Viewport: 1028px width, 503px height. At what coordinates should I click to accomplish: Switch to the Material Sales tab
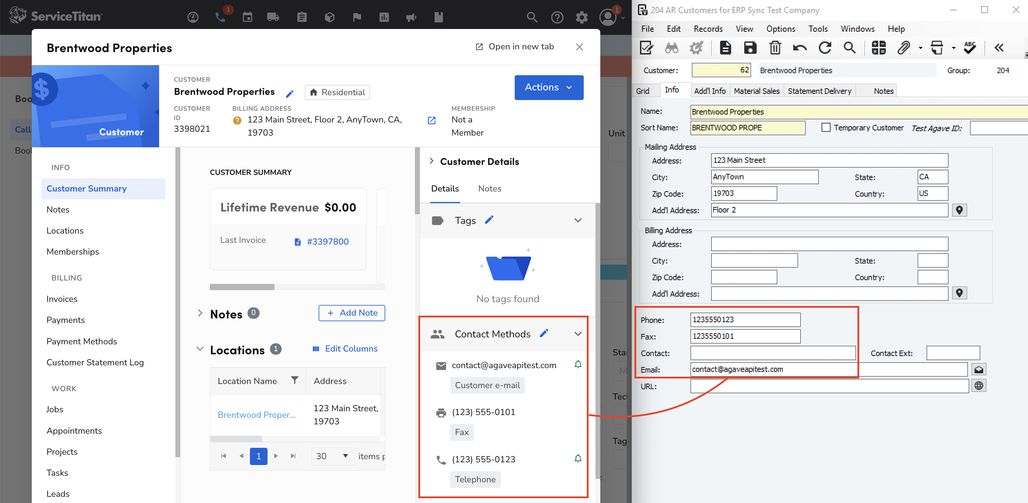pyautogui.click(x=757, y=91)
